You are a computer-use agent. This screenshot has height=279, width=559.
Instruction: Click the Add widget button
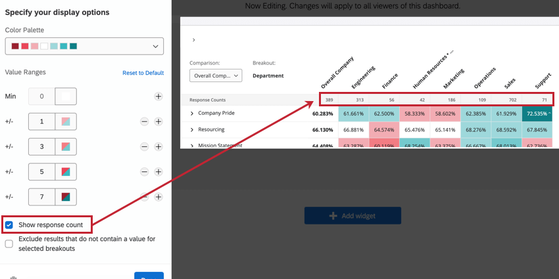[x=352, y=216]
